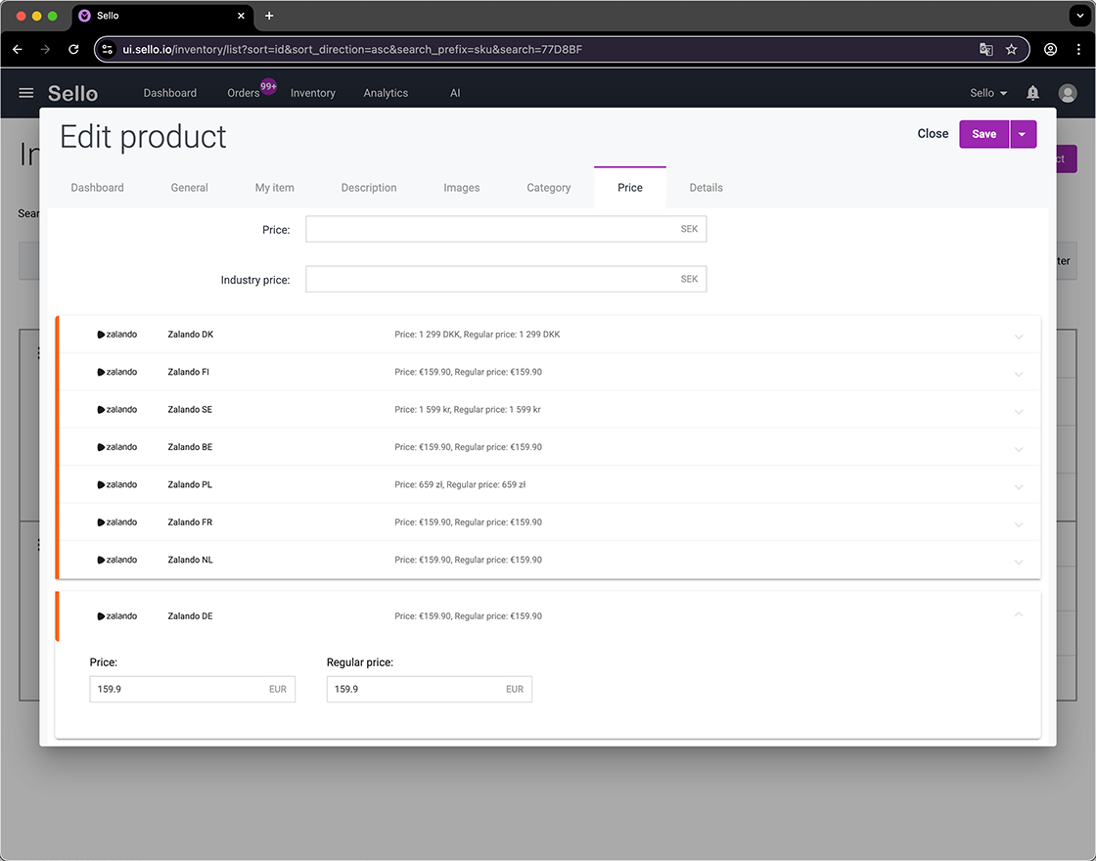The height and width of the screenshot is (861, 1096).
Task: Click the user avatar in the top bar
Action: click(x=1067, y=93)
